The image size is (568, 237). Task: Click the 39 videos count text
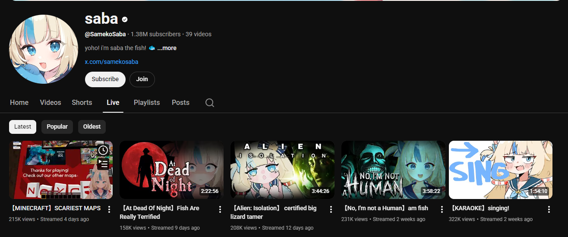pos(199,34)
